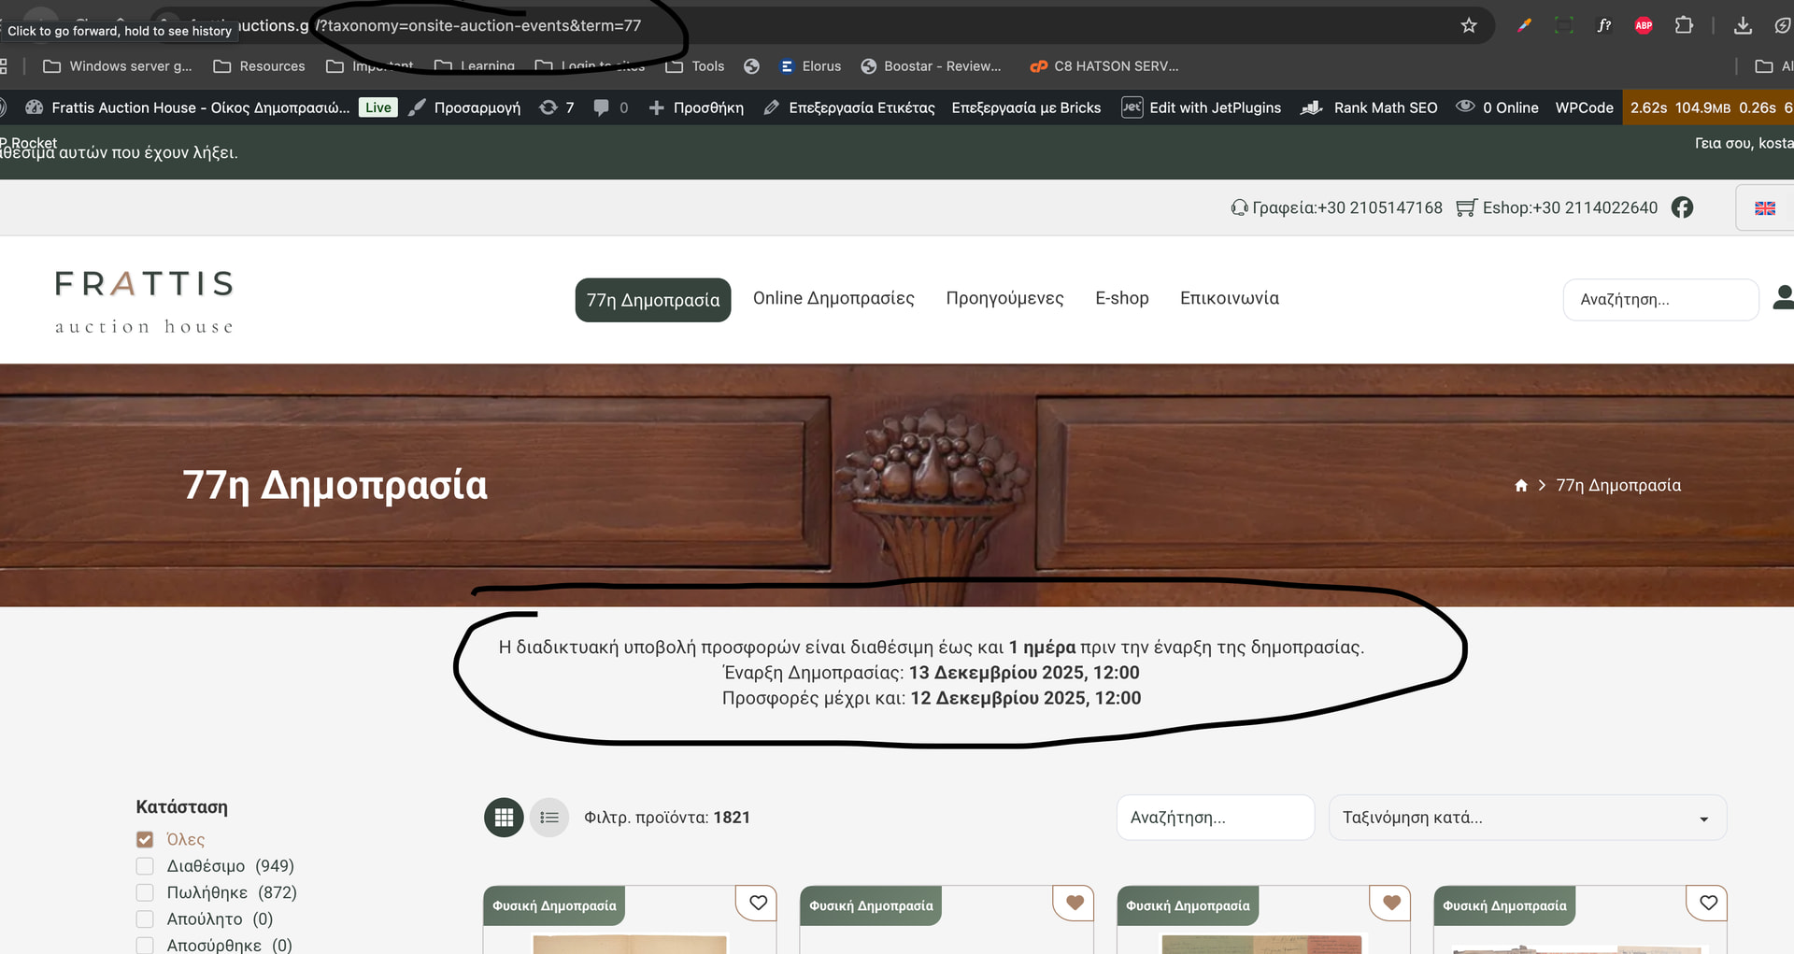
Task: Click the user account icon
Action: tap(1783, 298)
